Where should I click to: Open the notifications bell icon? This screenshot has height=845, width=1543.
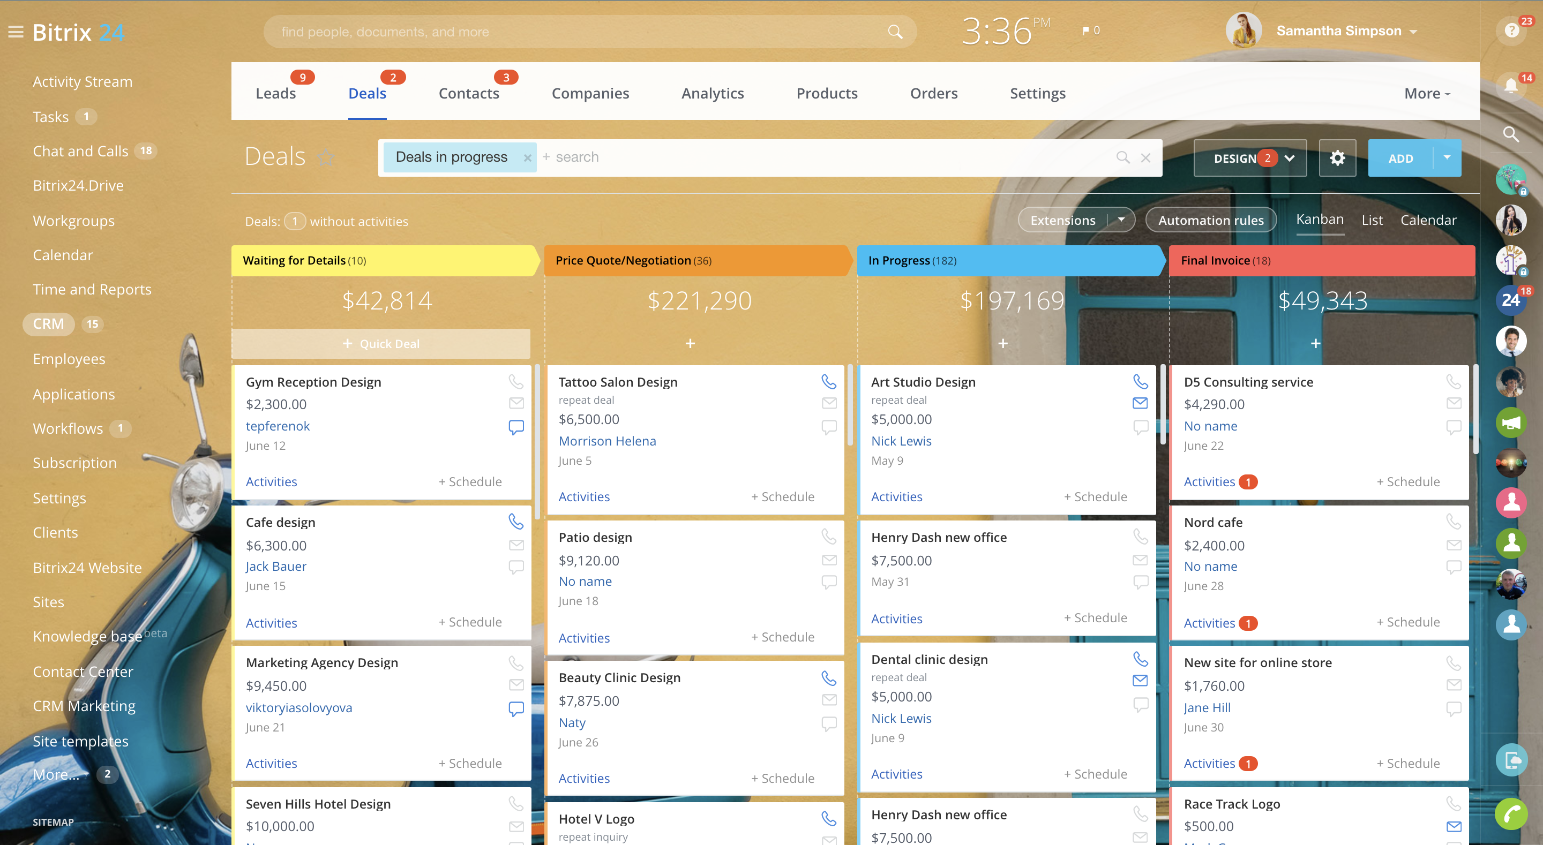pyautogui.click(x=1511, y=86)
